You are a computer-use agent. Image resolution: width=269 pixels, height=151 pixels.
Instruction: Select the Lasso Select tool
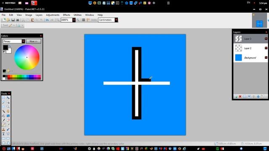point(3,102)
